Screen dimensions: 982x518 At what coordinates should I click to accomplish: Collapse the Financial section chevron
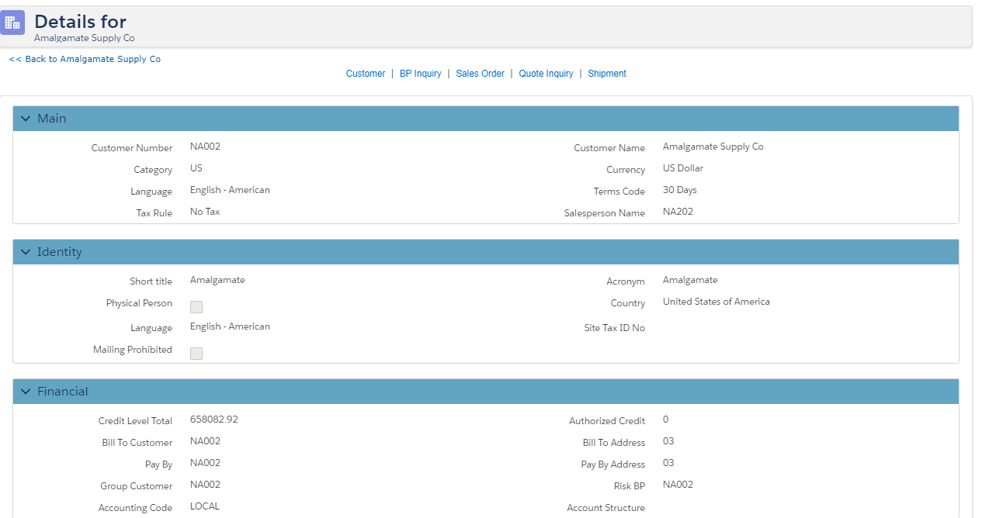pos(26,392)
